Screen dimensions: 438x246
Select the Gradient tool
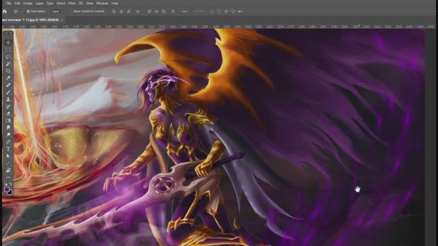8,120
